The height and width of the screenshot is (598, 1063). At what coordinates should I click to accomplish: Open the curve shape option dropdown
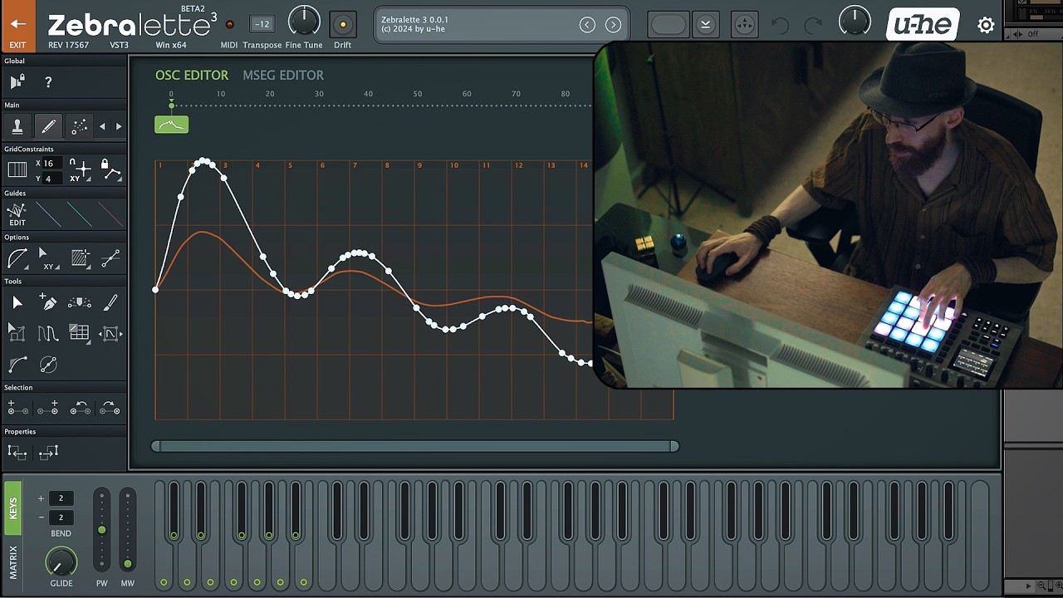(17, 258)
